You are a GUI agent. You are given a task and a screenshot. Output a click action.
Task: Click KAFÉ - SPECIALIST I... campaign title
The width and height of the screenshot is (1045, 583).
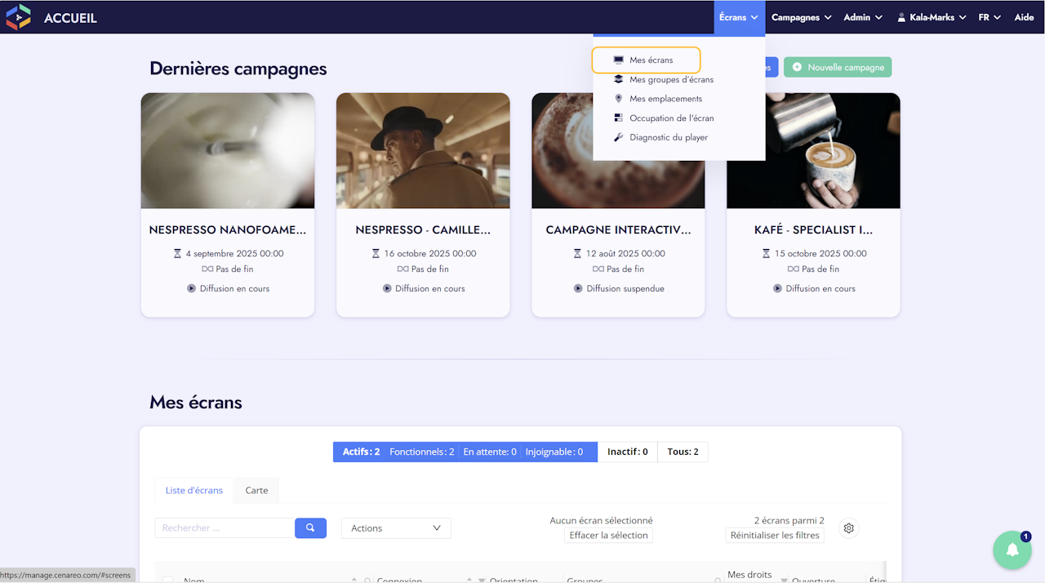[813, 230]
